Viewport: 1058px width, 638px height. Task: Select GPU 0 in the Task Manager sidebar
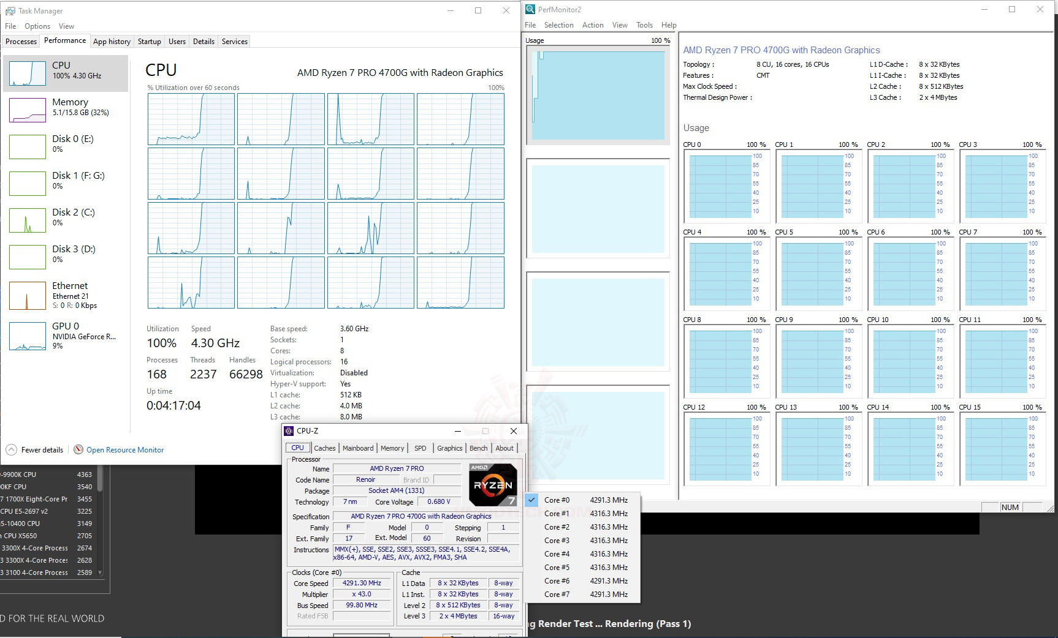pyautogui.click(x=66, y=336)
